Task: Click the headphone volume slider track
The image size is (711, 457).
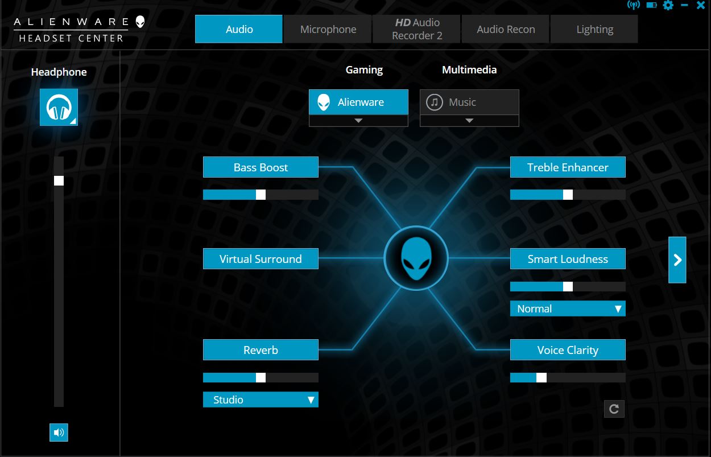Action: click(59, 285)
